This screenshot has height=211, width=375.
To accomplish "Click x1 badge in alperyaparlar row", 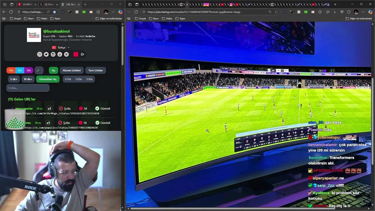I will [x=50, y=108].
